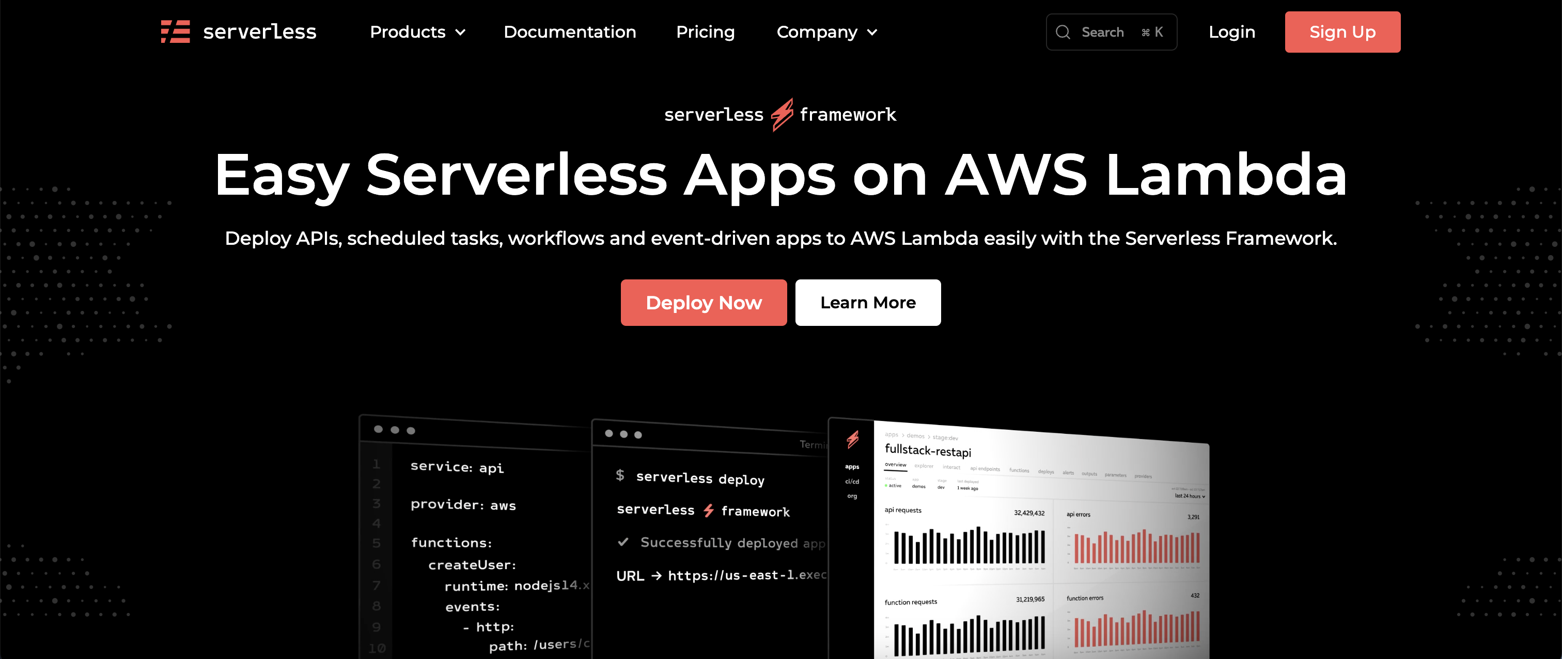Click the chevron next to Products
This screenshot has height=659, width=1562.
pos(460,32)
